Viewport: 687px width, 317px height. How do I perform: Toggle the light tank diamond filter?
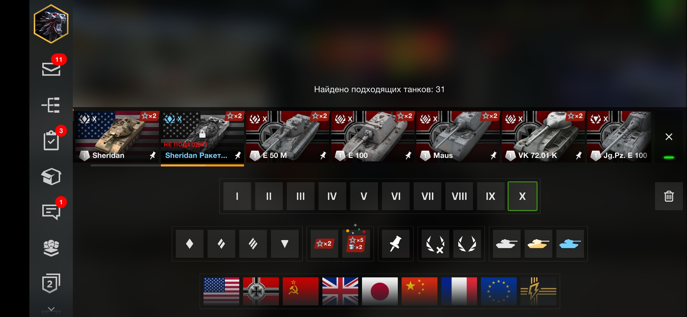tap(189, 244)
